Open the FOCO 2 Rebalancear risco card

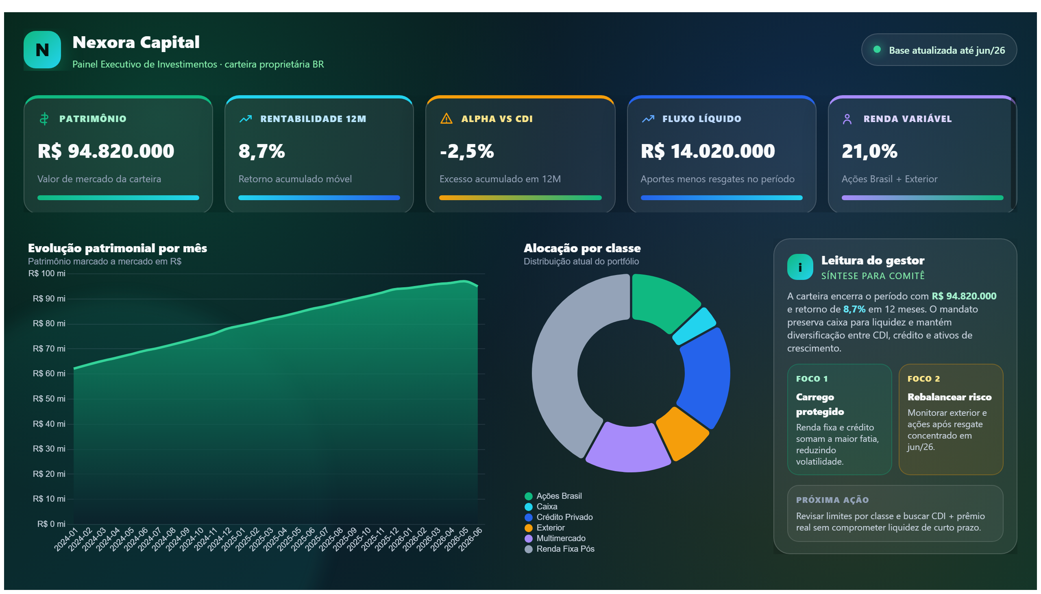pos(950,419)
